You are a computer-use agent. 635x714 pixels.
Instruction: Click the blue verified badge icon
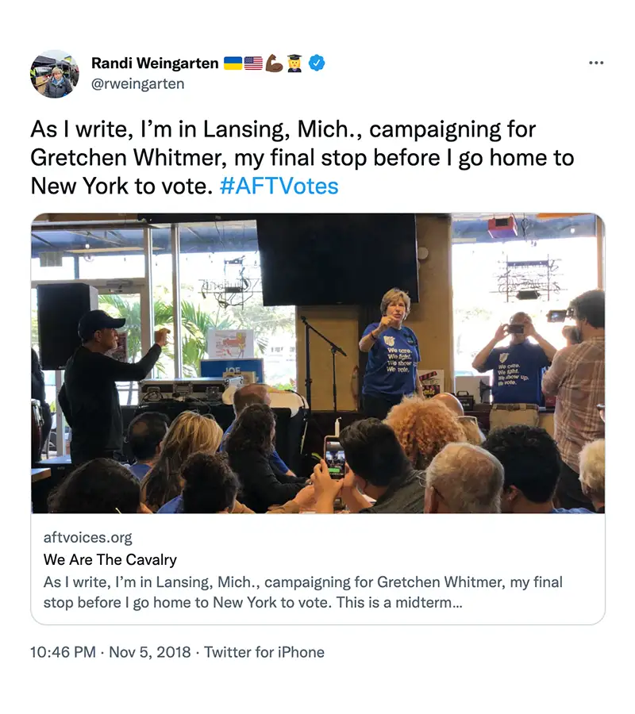(x=317, y=63)
